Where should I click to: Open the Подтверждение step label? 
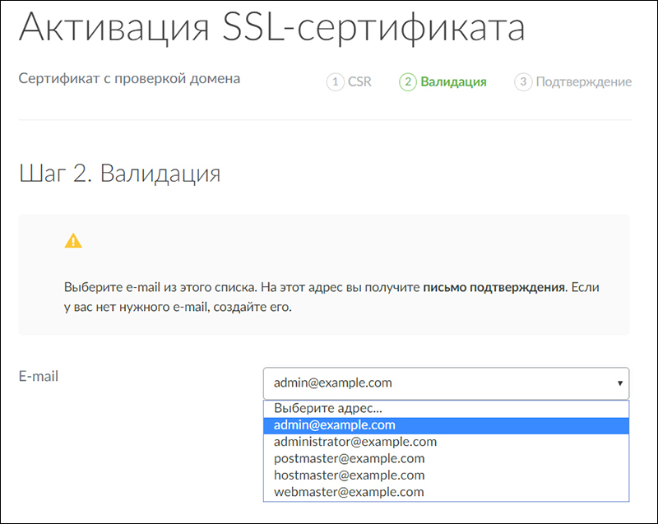(x=583, y=82)
